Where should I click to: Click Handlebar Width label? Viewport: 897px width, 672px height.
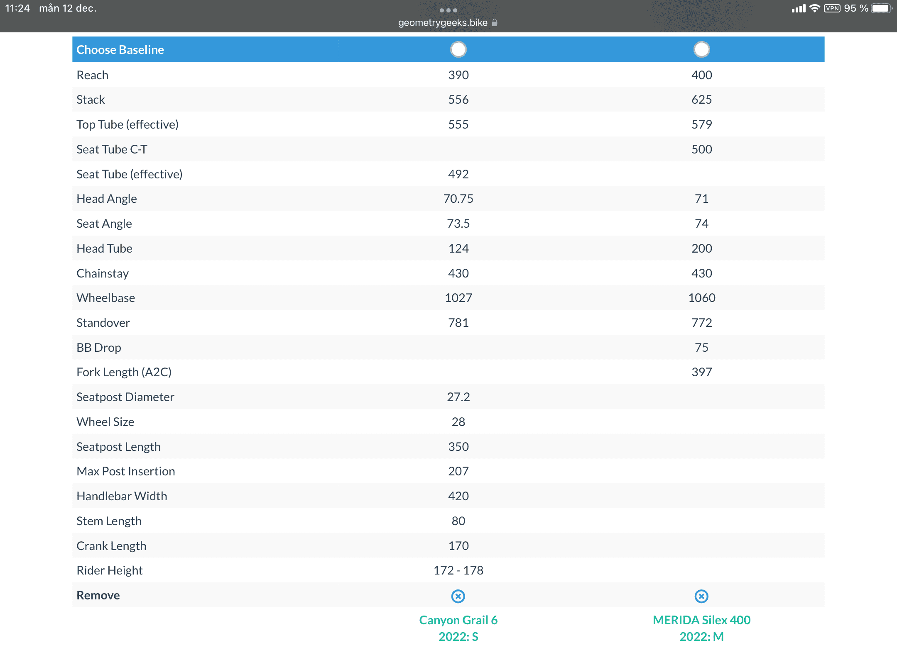pyautogui.click(x=122, y=496)
